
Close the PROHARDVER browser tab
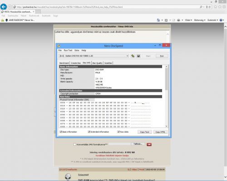pyautogui.click(x=34, y=12)
